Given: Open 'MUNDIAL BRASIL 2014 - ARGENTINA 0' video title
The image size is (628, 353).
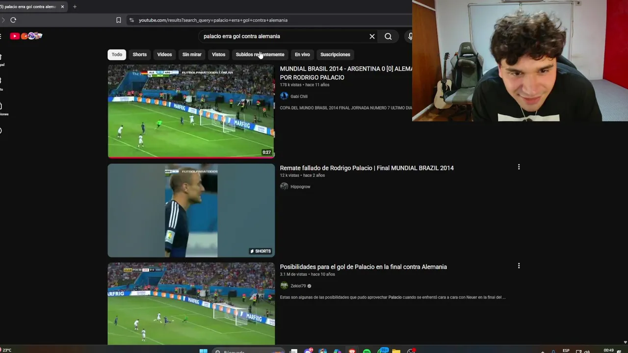Looking at the screenshot, I should (346, 73).
